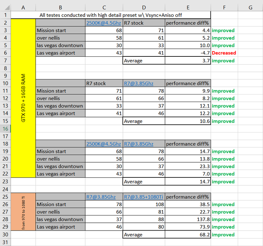
Task: Click the red Decreased cell
Action: coord(224,53)
